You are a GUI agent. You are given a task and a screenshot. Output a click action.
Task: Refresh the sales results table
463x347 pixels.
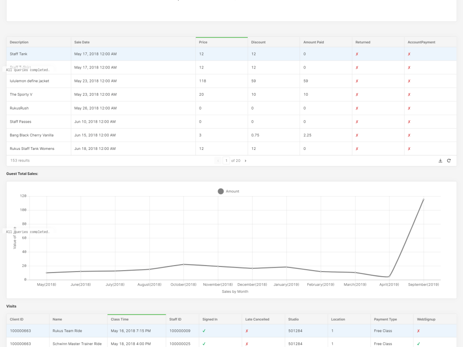point(449,161)
